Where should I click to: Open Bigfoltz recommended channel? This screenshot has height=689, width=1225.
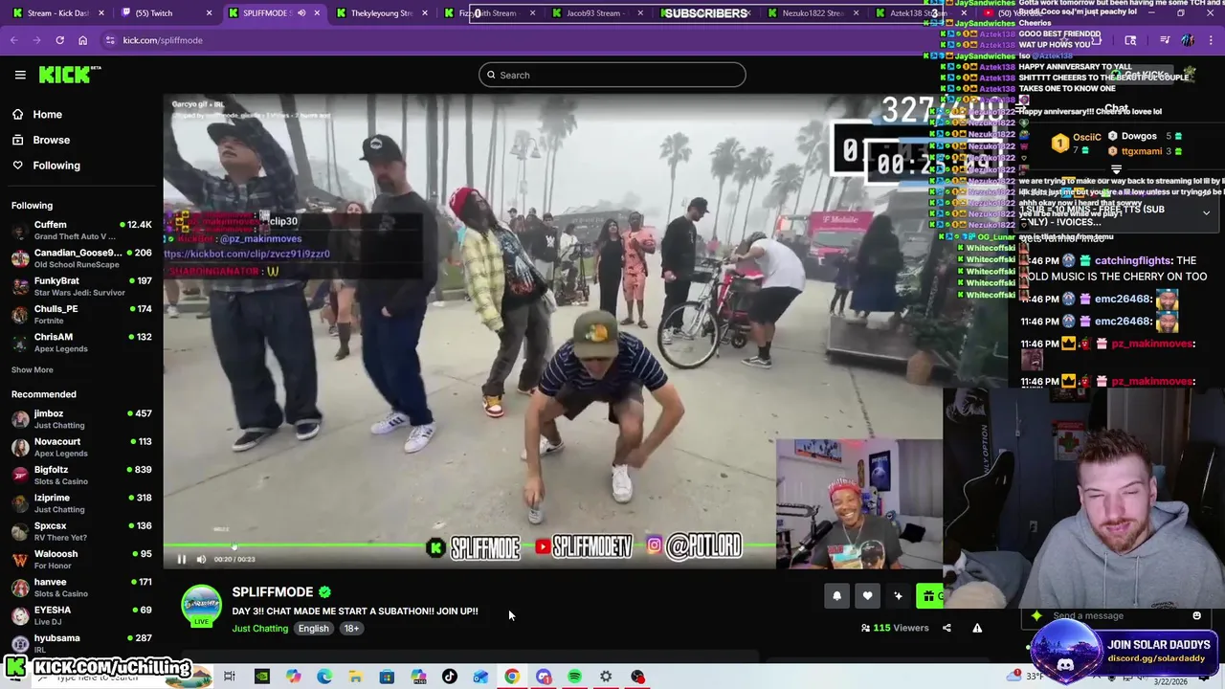80,476
